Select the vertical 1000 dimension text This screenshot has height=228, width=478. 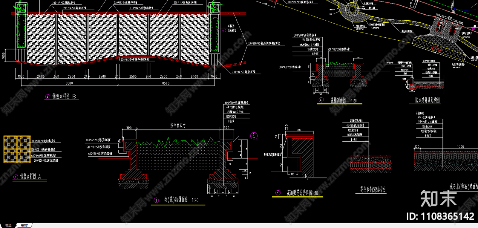(4, 56)
